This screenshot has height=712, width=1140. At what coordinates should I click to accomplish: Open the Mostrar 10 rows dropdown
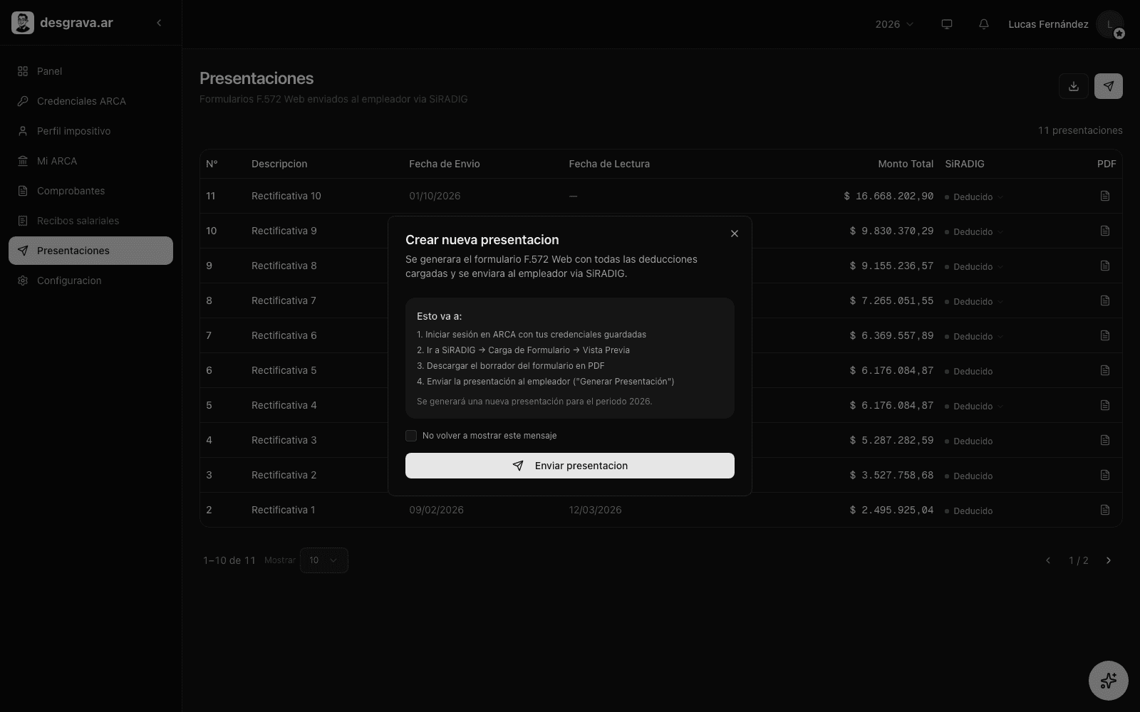click(x=324, y=560)
